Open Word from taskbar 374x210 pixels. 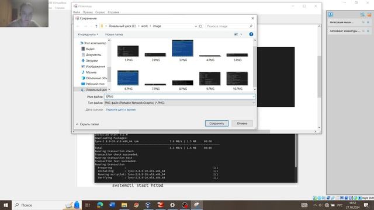pos(112,205)
